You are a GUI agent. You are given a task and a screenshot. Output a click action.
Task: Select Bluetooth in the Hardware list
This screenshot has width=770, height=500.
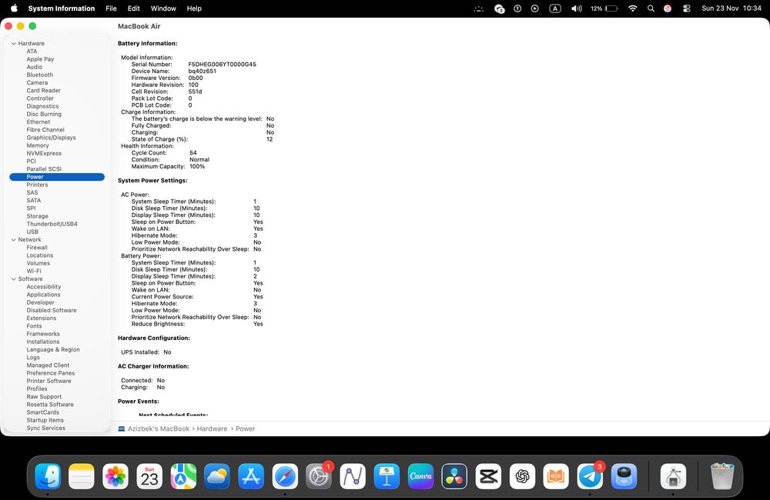click(x=40, y=75)
